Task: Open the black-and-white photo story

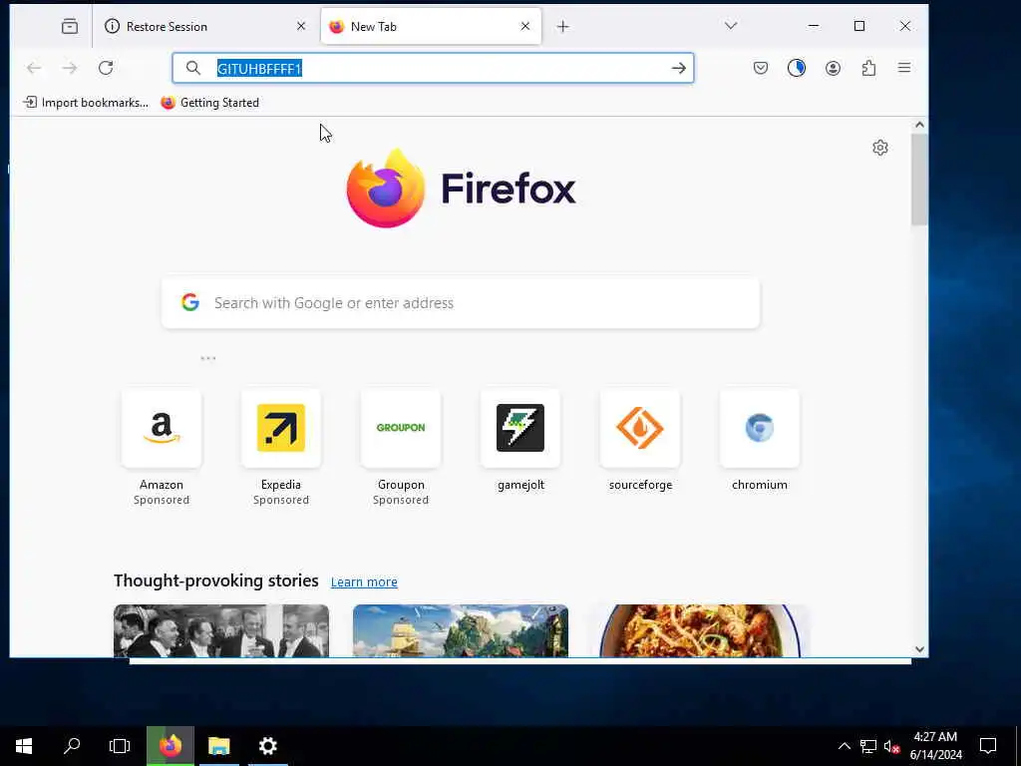Action: point(221,630)
